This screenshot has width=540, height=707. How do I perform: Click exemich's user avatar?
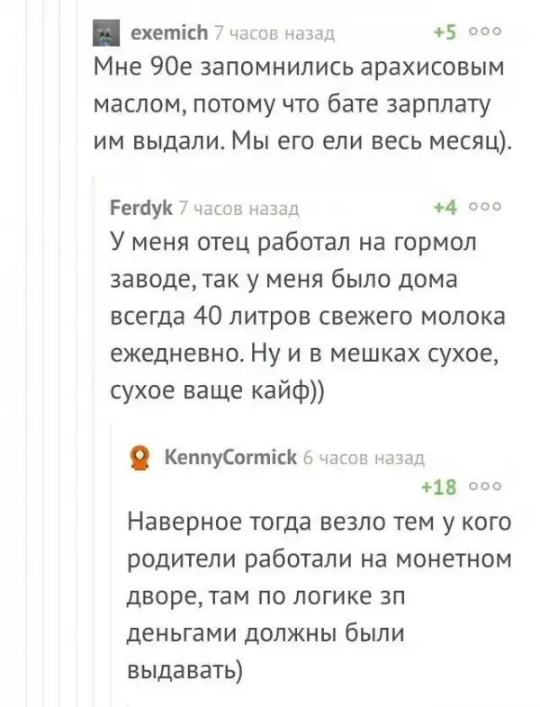pyautogui.click(x=107, y=34)
